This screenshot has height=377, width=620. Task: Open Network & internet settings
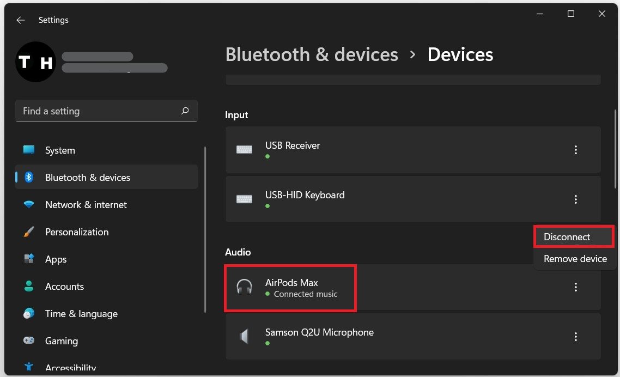(86, 205)
